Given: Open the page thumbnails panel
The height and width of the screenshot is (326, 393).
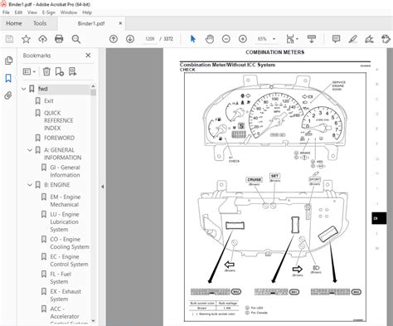Looking at the screenshot, I should (8, 61).
